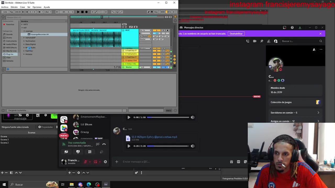Open the Ayuda menu
This screenshot has height=188, width=335.
47,7
